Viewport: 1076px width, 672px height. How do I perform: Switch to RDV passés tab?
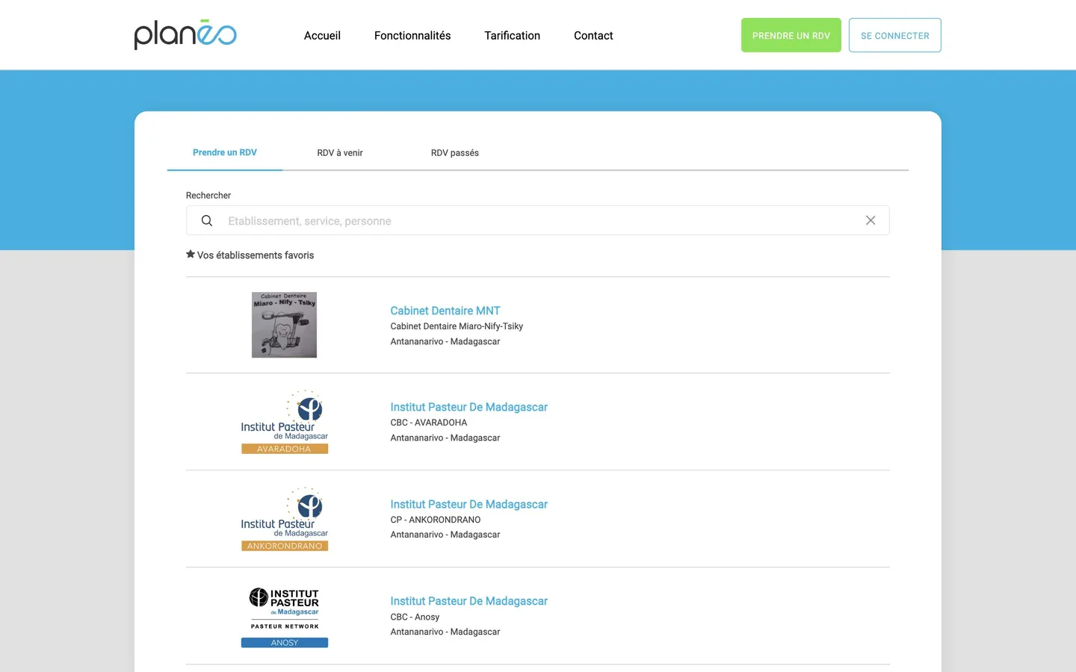455,153
